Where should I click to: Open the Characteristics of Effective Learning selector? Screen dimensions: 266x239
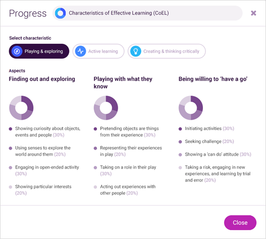pos(147,13)
